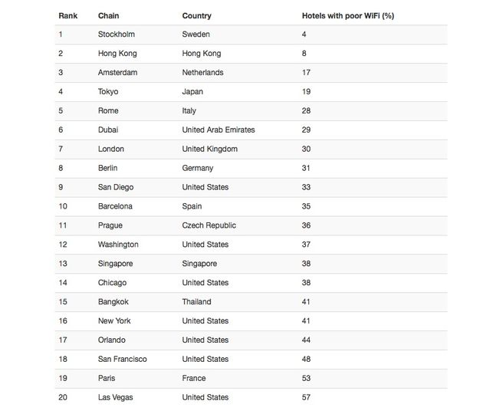
Task: Click the Tokyo chain cell
Action: tap(110, 92)
